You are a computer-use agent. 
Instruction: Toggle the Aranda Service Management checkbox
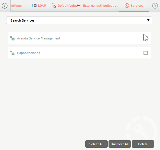[x=145, y=38]
